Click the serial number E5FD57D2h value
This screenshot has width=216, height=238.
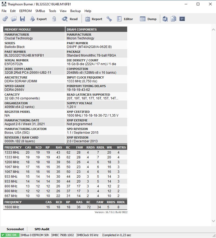point(13,64)
